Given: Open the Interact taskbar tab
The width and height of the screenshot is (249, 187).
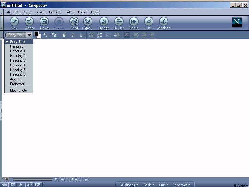Looking at the screenshot, I should click(x=182, y=185).
